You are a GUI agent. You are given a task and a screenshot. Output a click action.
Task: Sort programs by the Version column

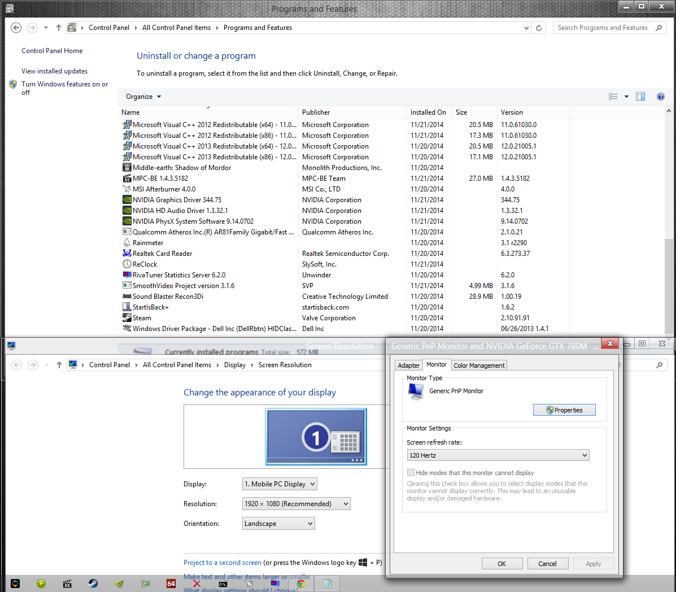point(533,112)
